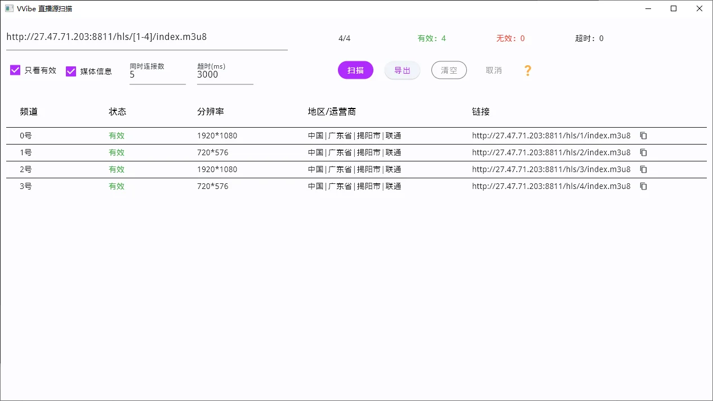
Task: Click the 超时: 0 counter
Action: point(589,38)
